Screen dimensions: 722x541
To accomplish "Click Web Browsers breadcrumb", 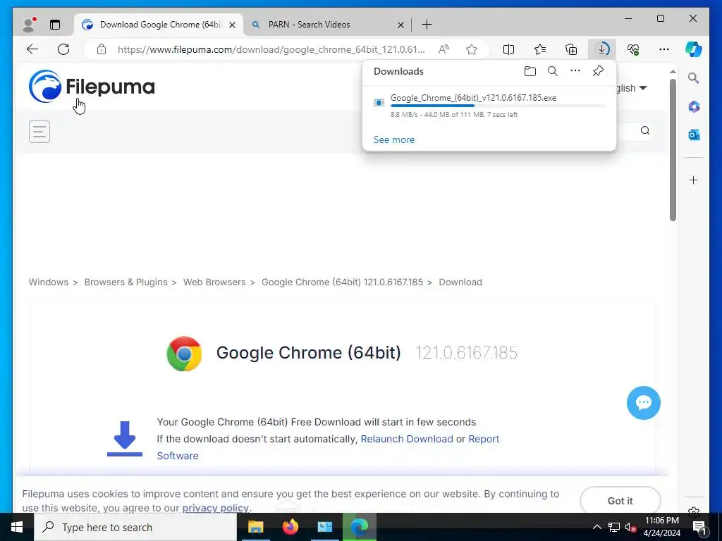I will [x=214, y=282].
